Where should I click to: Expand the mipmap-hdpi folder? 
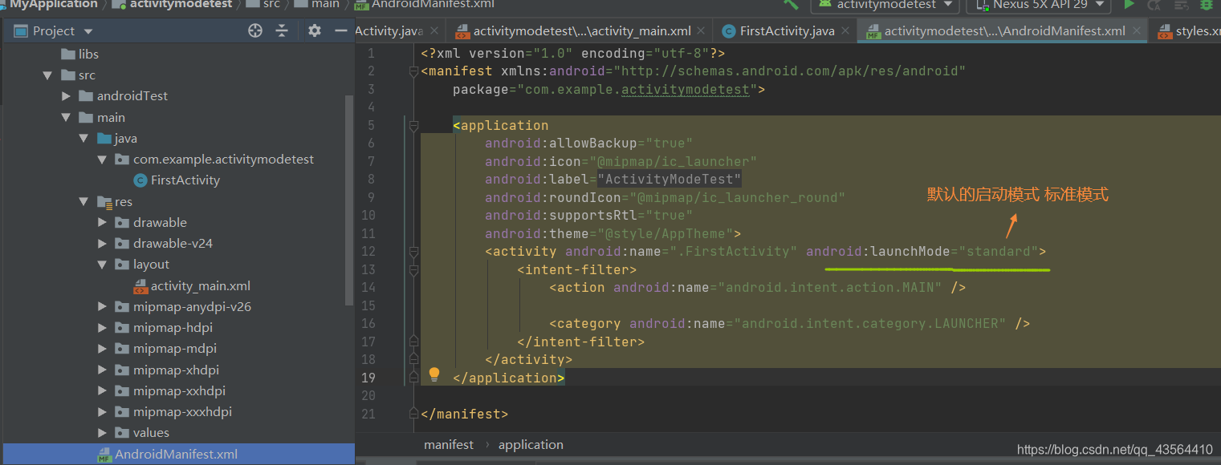pyautogui.click(x=102, y=328)
